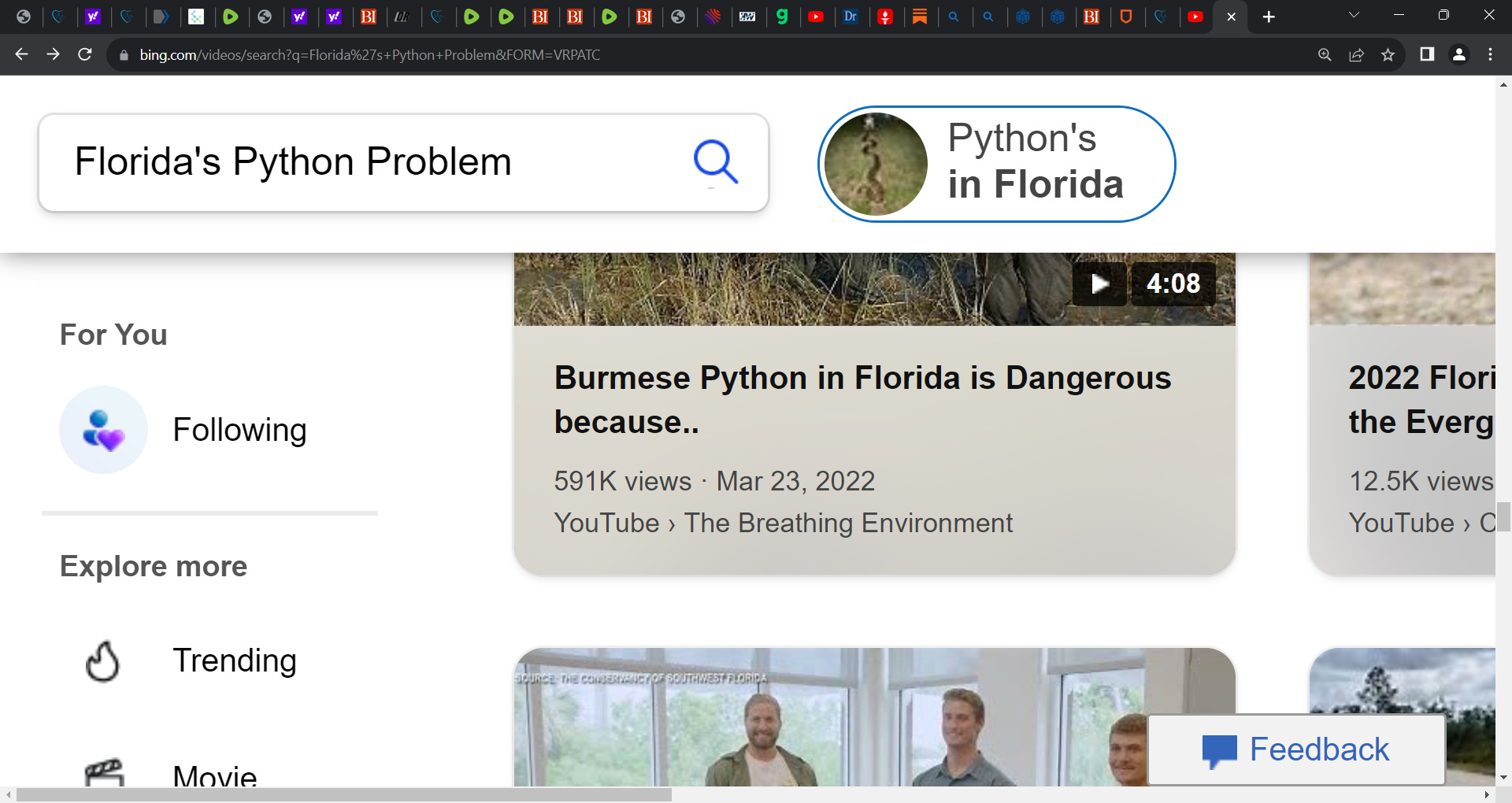Image resolution: width=1512 pixels, height=803 pixels.
Task: Reload the Bing videos page
Action: click(x=85, y=54)
